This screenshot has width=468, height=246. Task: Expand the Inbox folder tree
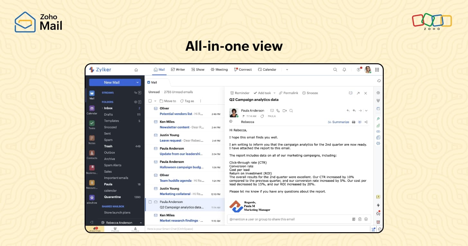(102, 108)
